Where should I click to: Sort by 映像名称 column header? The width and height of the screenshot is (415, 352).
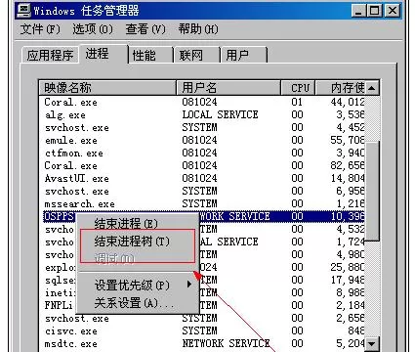pyautogui.click(x=107, y=88)
